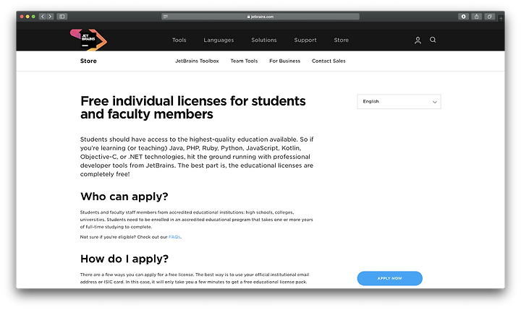The height and width of the screenshot is (310, 521).
Task: Follow the FAQs link
Action: [x=174, y=237]
